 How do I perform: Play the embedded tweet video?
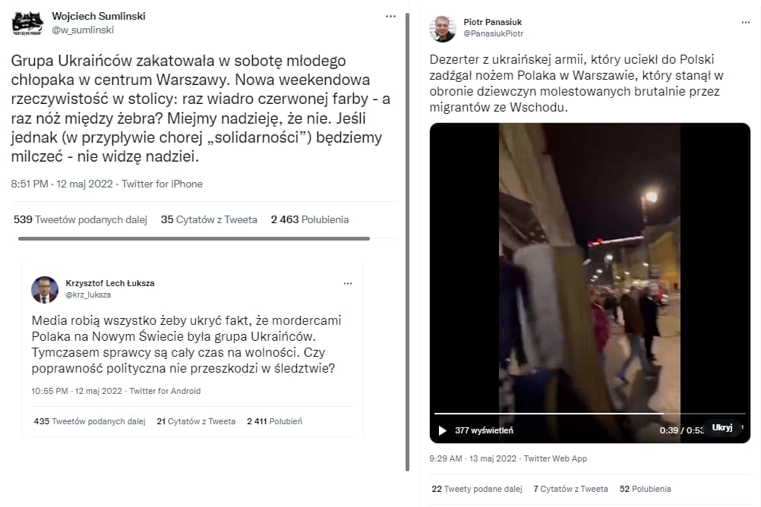point(443,430)
